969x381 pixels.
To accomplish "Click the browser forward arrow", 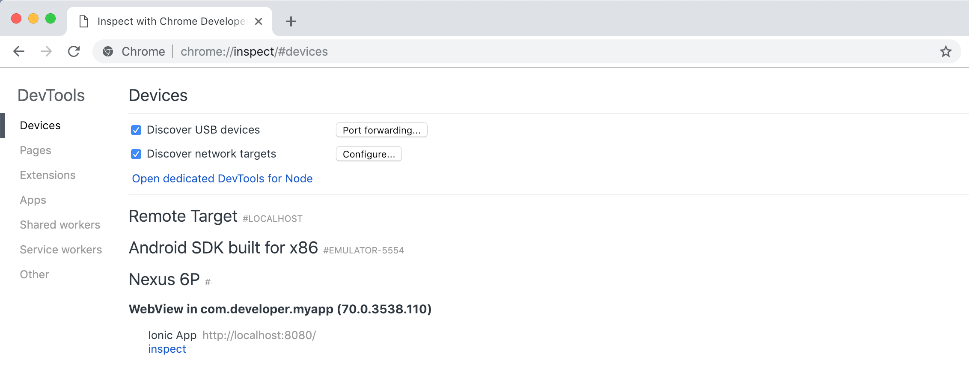I will point(46,51).
